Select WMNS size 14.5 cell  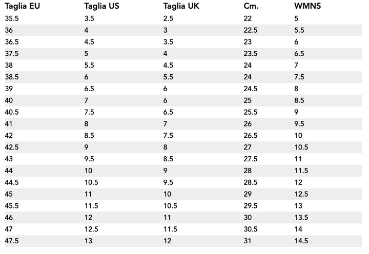(301, 241)
